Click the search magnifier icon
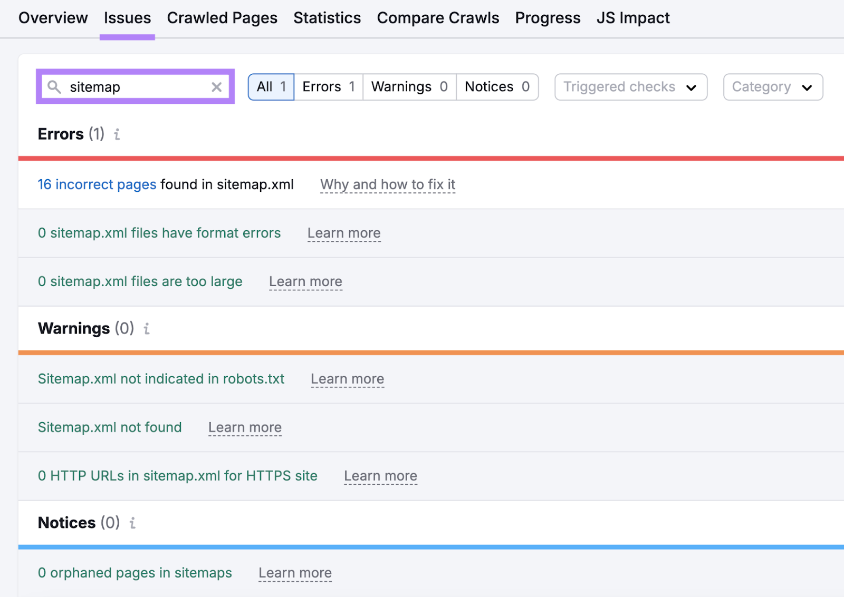Screen dimensions: 844x597 tap(54, 87)
